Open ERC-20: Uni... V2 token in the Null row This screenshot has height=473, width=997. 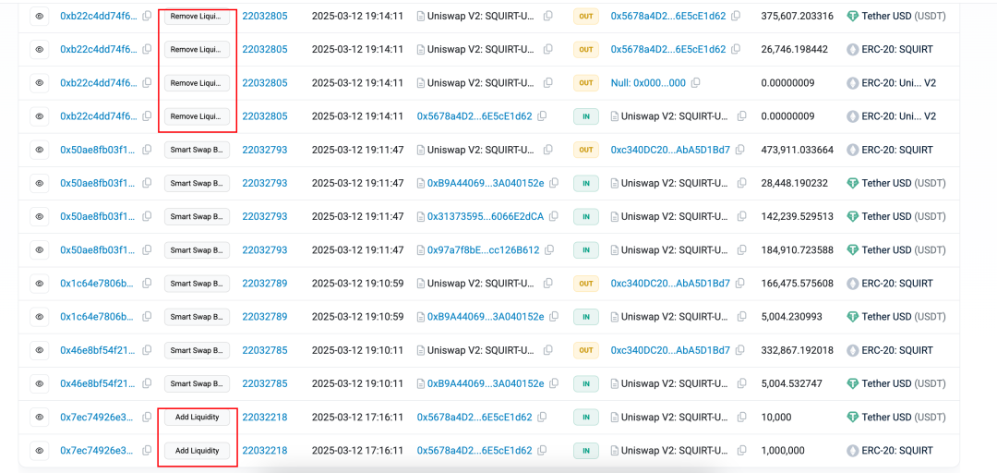pos(898,83)
